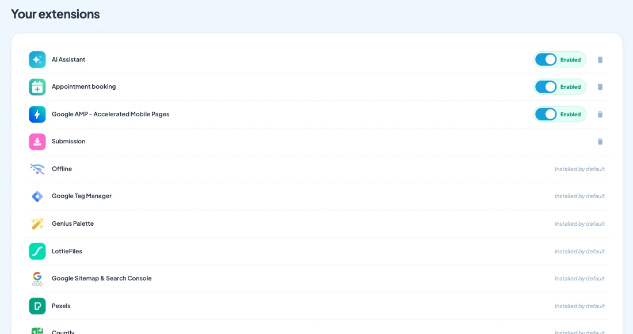Click Installed by default in Pexels row

[x=579, y=306]
